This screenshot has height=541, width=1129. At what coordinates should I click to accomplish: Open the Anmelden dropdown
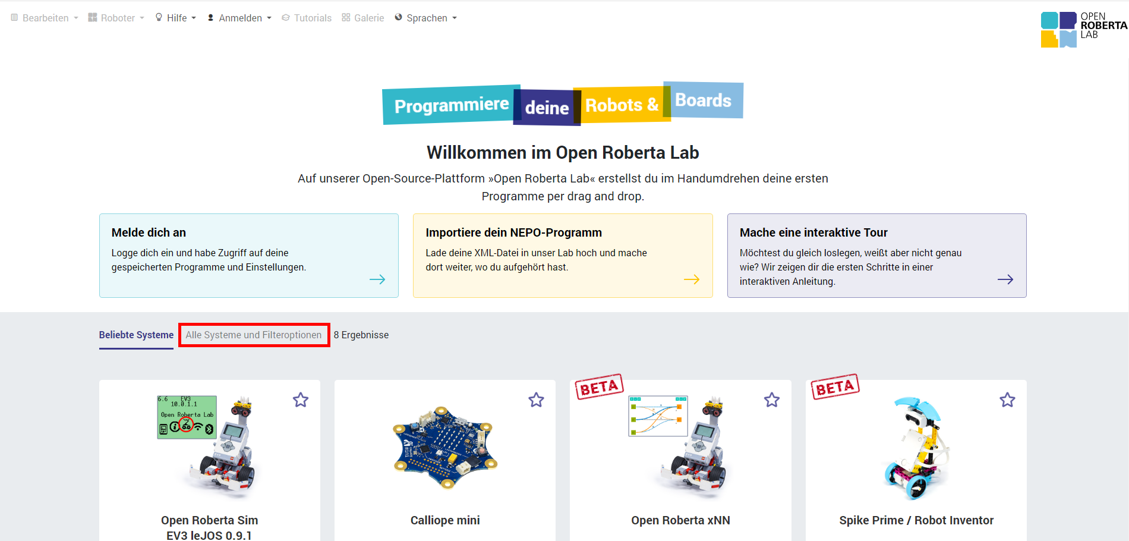(240, 17)
